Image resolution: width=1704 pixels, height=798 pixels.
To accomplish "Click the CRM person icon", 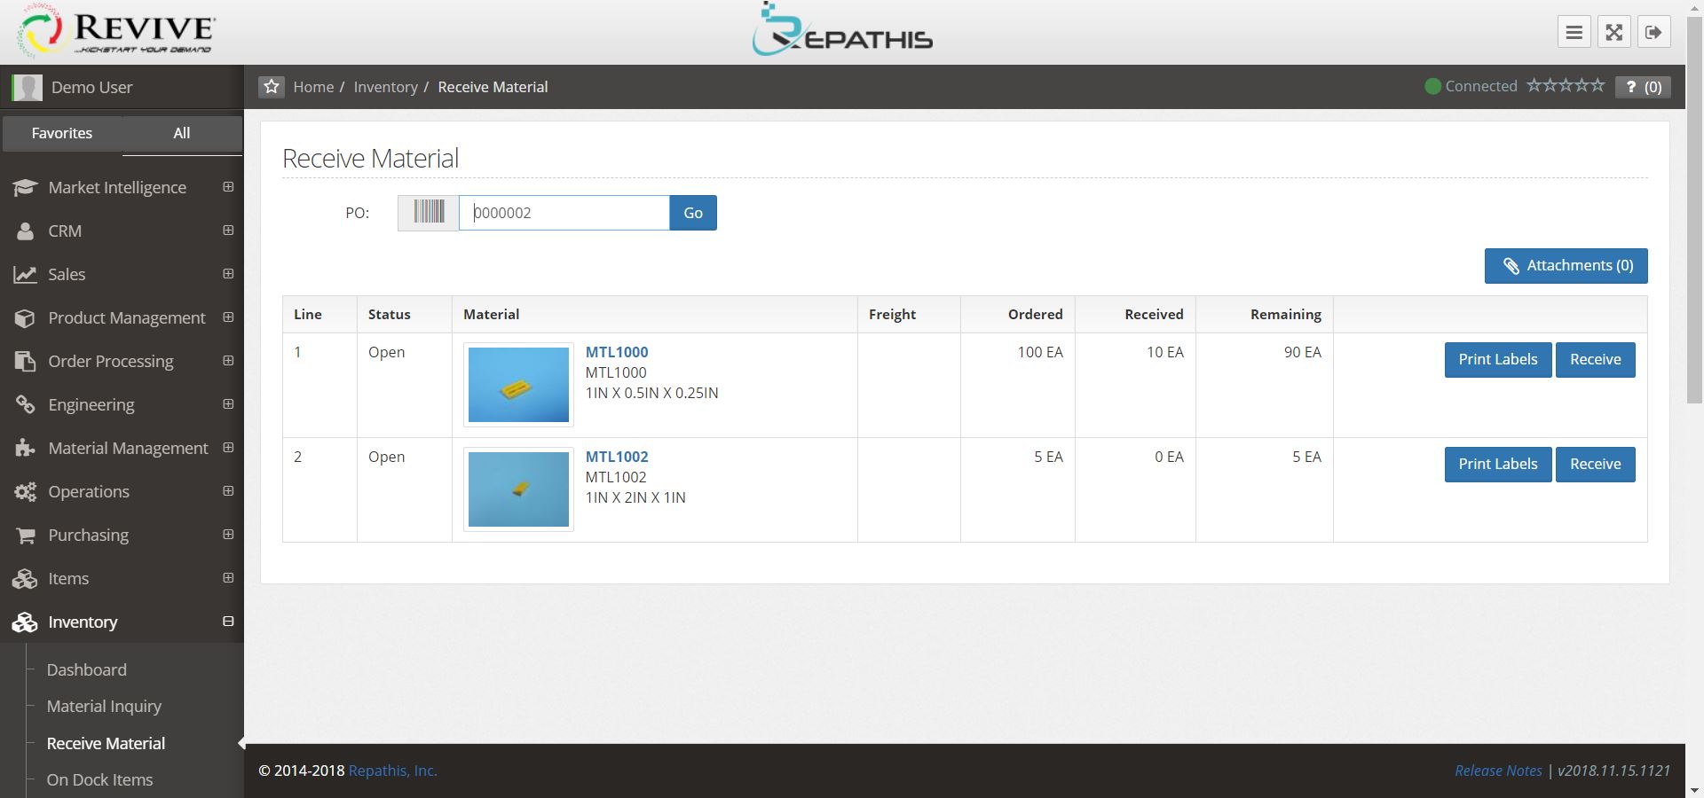I will pyautogui.click(x=25, y=231).
